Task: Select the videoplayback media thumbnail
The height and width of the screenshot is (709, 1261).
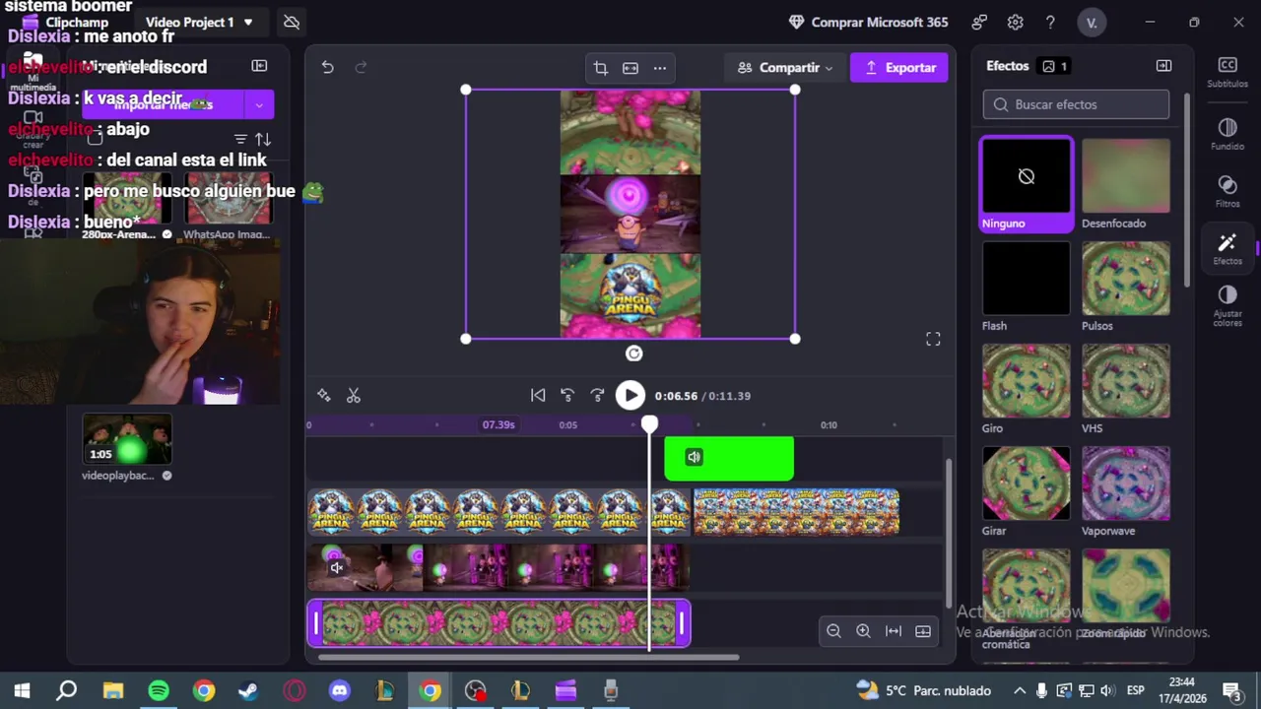Action: coord(127,439)
